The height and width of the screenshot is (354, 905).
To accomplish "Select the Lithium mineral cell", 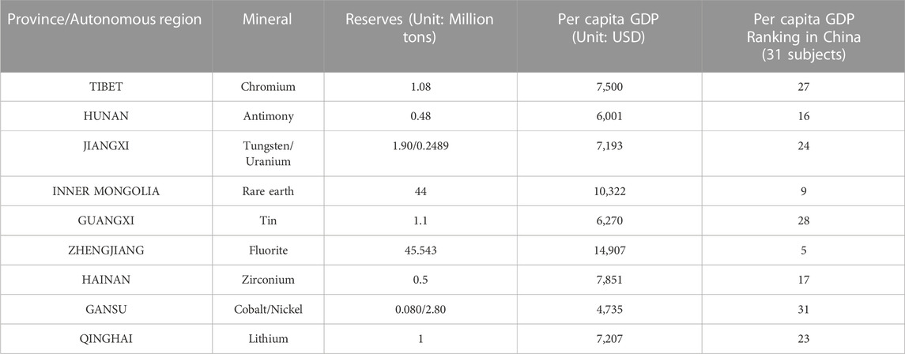I will click(x=268, y=338).
